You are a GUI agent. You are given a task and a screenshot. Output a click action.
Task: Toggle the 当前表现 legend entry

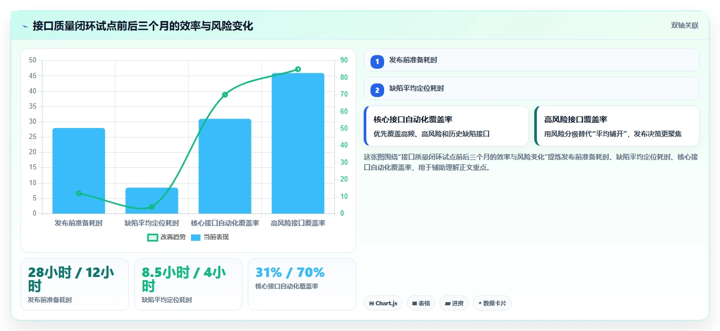pyautogui.click(x=209, y=237)
